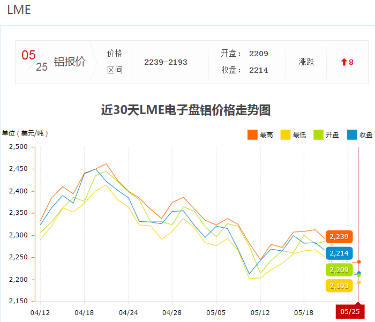375x322 pixels.
Task: Click the chart title 近30天LME电子盘铝价格走势图
Action: (x=186, y=110)
